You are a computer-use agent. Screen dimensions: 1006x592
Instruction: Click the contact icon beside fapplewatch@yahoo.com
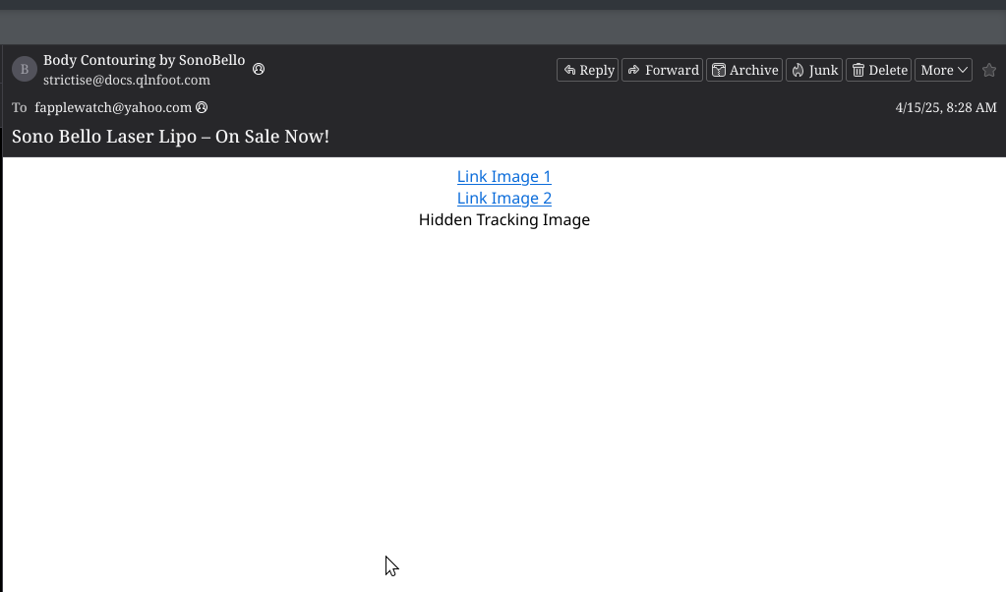pyautogui.click(x=202, y=107)
